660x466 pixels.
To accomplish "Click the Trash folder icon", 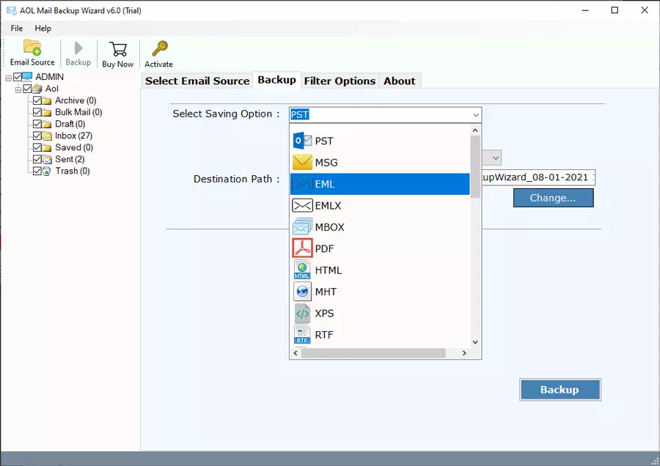I will 47,171.
